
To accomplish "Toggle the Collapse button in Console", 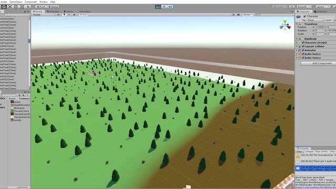I will click(309, 152).
